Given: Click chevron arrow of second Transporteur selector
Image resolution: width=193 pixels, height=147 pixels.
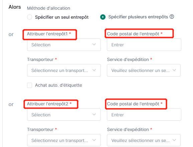Looking at the screenshot, I should pyautogui.click(x=94, y=140).
